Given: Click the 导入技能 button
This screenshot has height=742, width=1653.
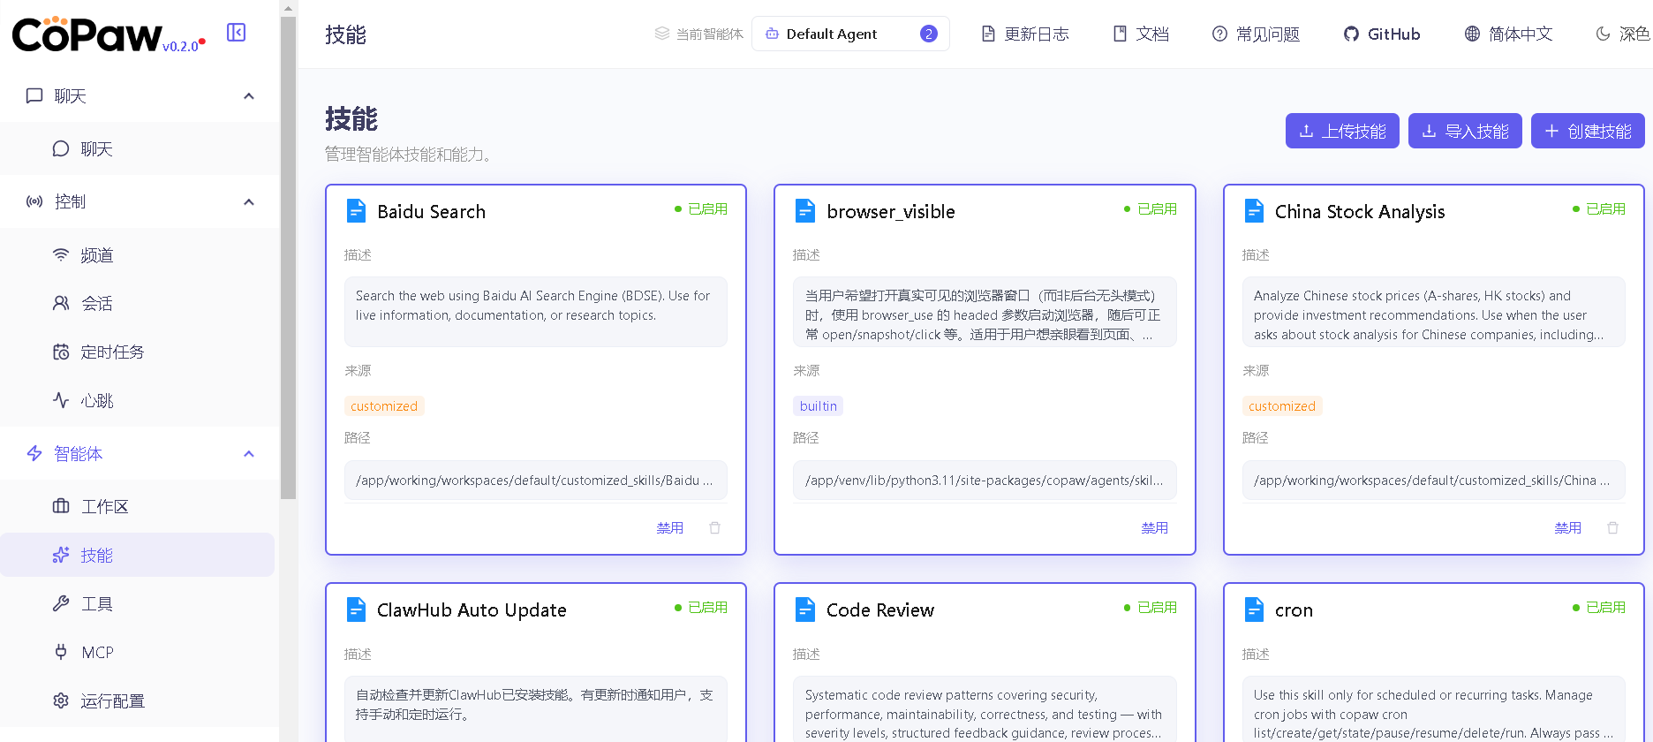Looking at the screenshot, I should (x=1464, y=132).
